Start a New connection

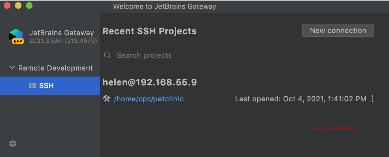point(338,31)
